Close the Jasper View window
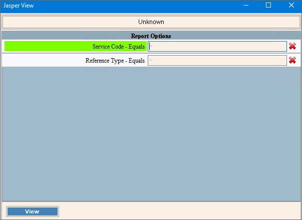302x220 pixels. pos(291,6)
